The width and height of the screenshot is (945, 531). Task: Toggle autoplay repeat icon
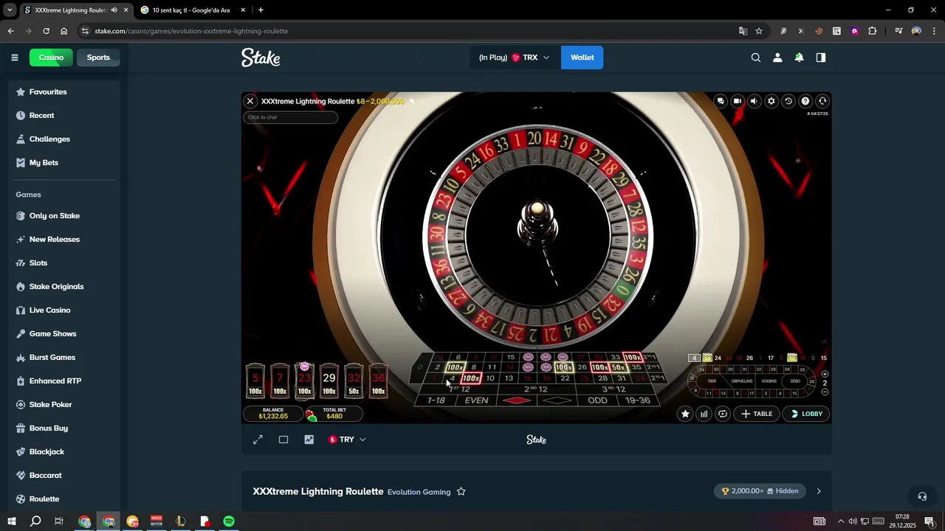coord(723,414)
